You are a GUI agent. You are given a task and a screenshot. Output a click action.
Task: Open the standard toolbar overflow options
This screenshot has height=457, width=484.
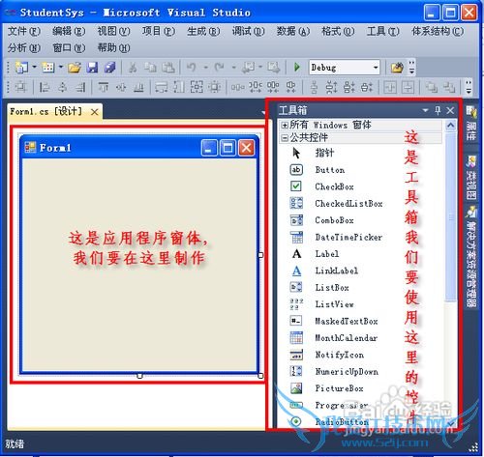(411, 68)
